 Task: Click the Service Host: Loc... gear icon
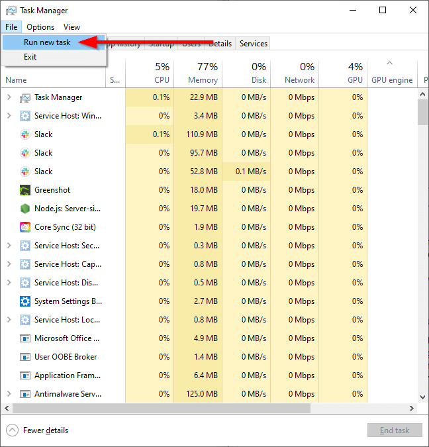[x=25, y=320]
